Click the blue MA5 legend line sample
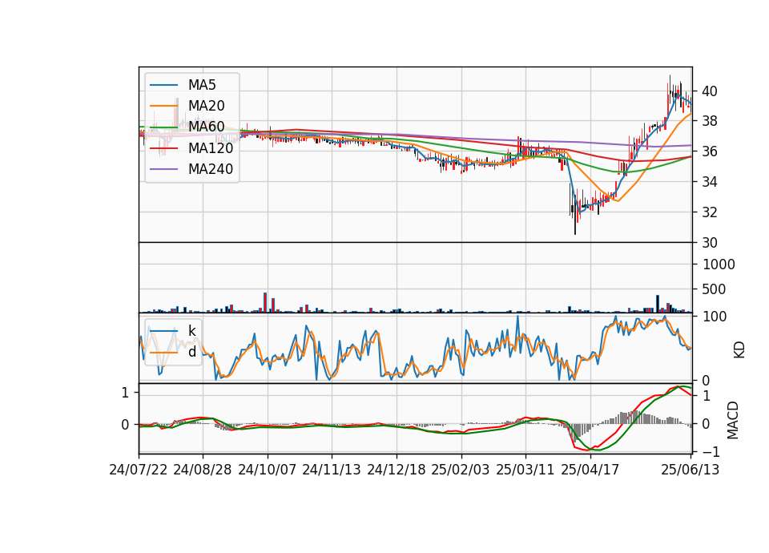The image size is (769, 553). tap(163, 85)
